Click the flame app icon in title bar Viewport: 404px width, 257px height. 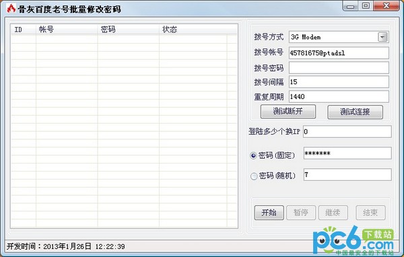11,8
